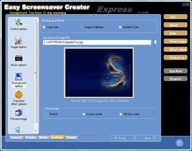Click the sidebar scrollbar thumb
This screenshot has height=151, width=192.
(x=35, y=73)
